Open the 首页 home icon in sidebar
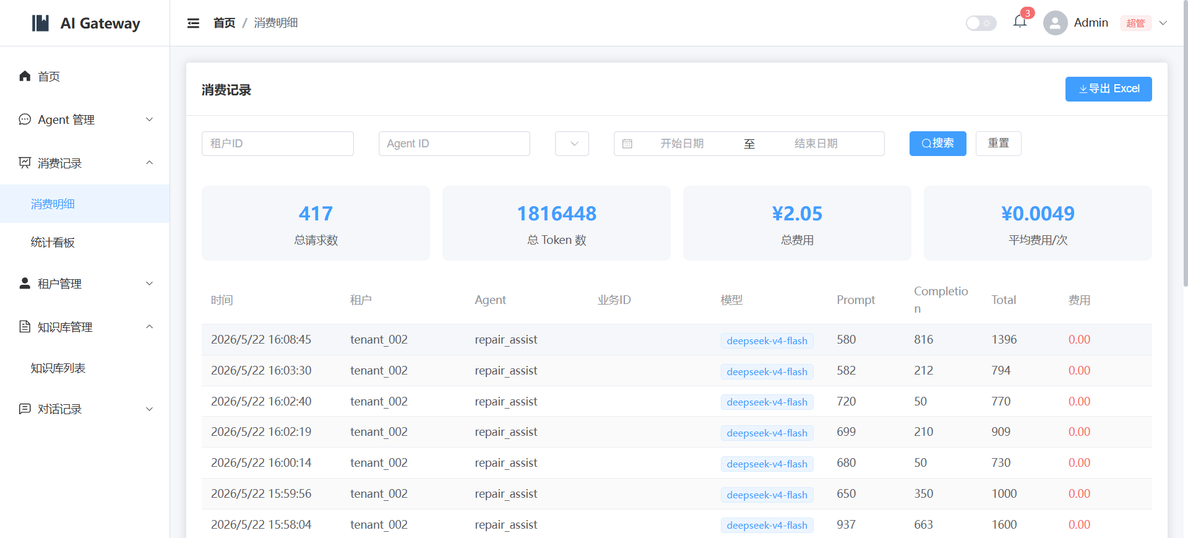 pos(25,76)
